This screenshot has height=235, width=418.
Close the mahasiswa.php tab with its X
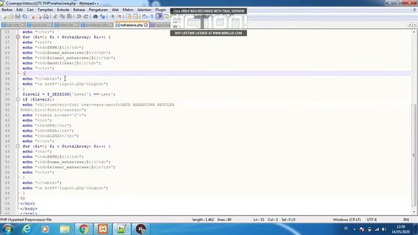(146, 25)
